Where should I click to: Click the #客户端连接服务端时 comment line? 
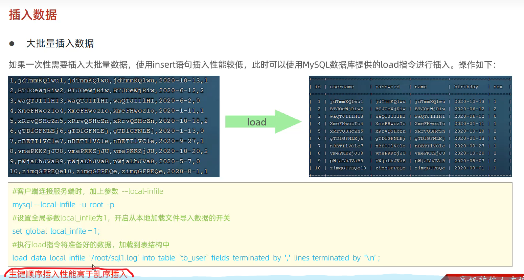[88, 191]
